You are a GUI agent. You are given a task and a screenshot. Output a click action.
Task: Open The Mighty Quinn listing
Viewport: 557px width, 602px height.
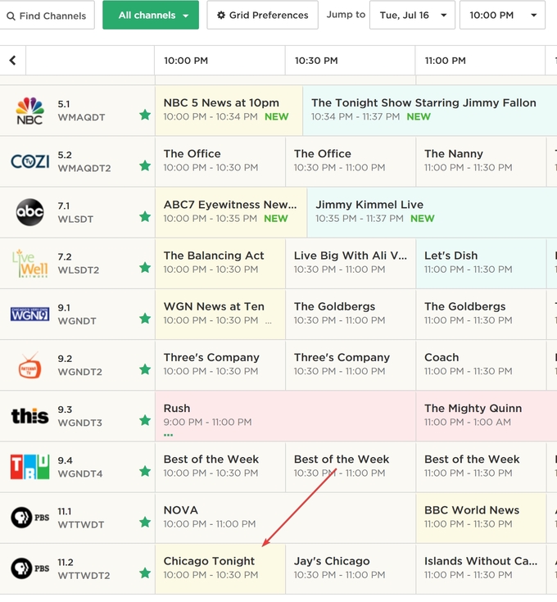487,416
